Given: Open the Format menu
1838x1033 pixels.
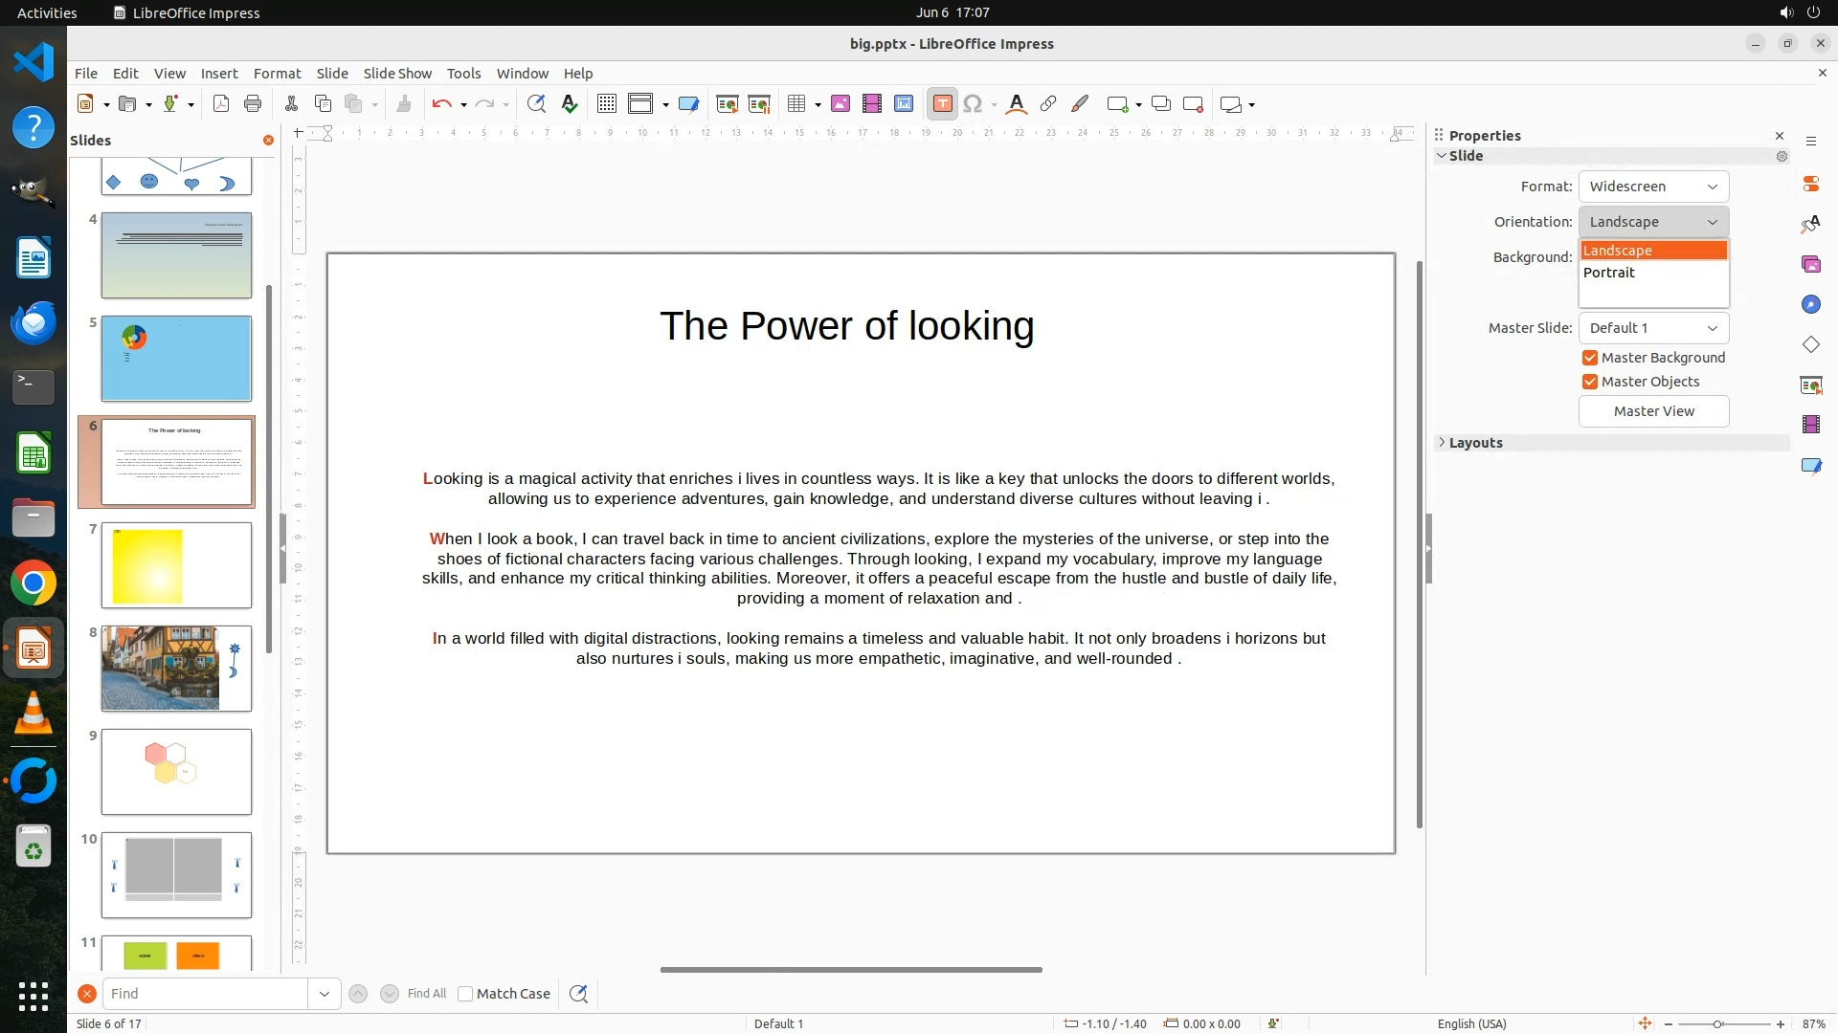Looking at the screenshot, I should pyautogui.click(x=277, y=74).
